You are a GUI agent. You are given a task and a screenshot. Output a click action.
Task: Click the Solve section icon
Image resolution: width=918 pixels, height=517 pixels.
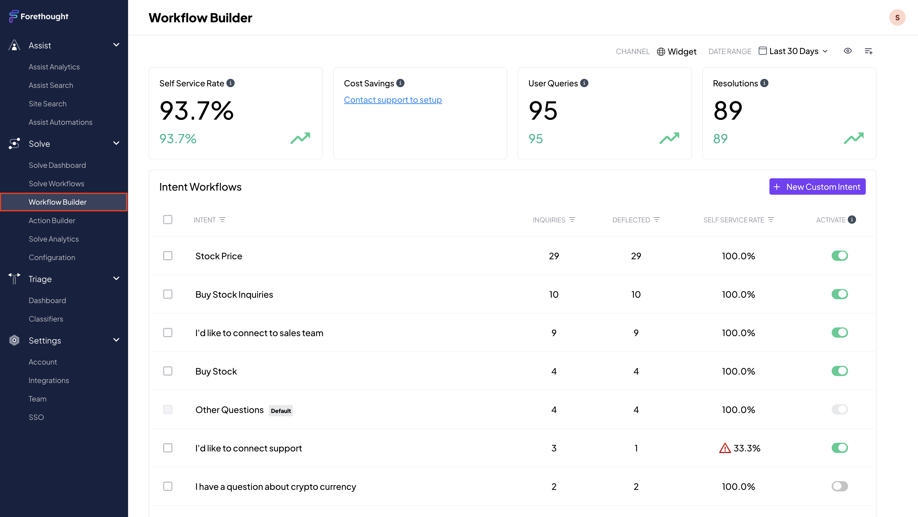pos(14,144)
